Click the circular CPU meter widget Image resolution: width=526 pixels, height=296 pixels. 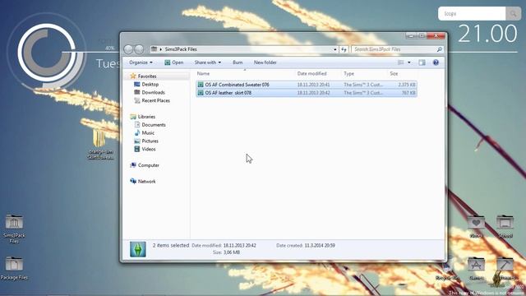pos(46,53)
